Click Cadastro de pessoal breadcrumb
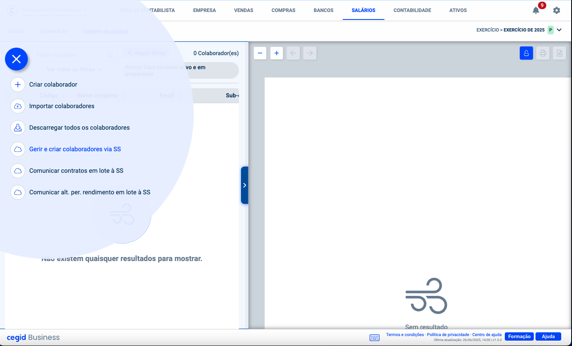 105,31
